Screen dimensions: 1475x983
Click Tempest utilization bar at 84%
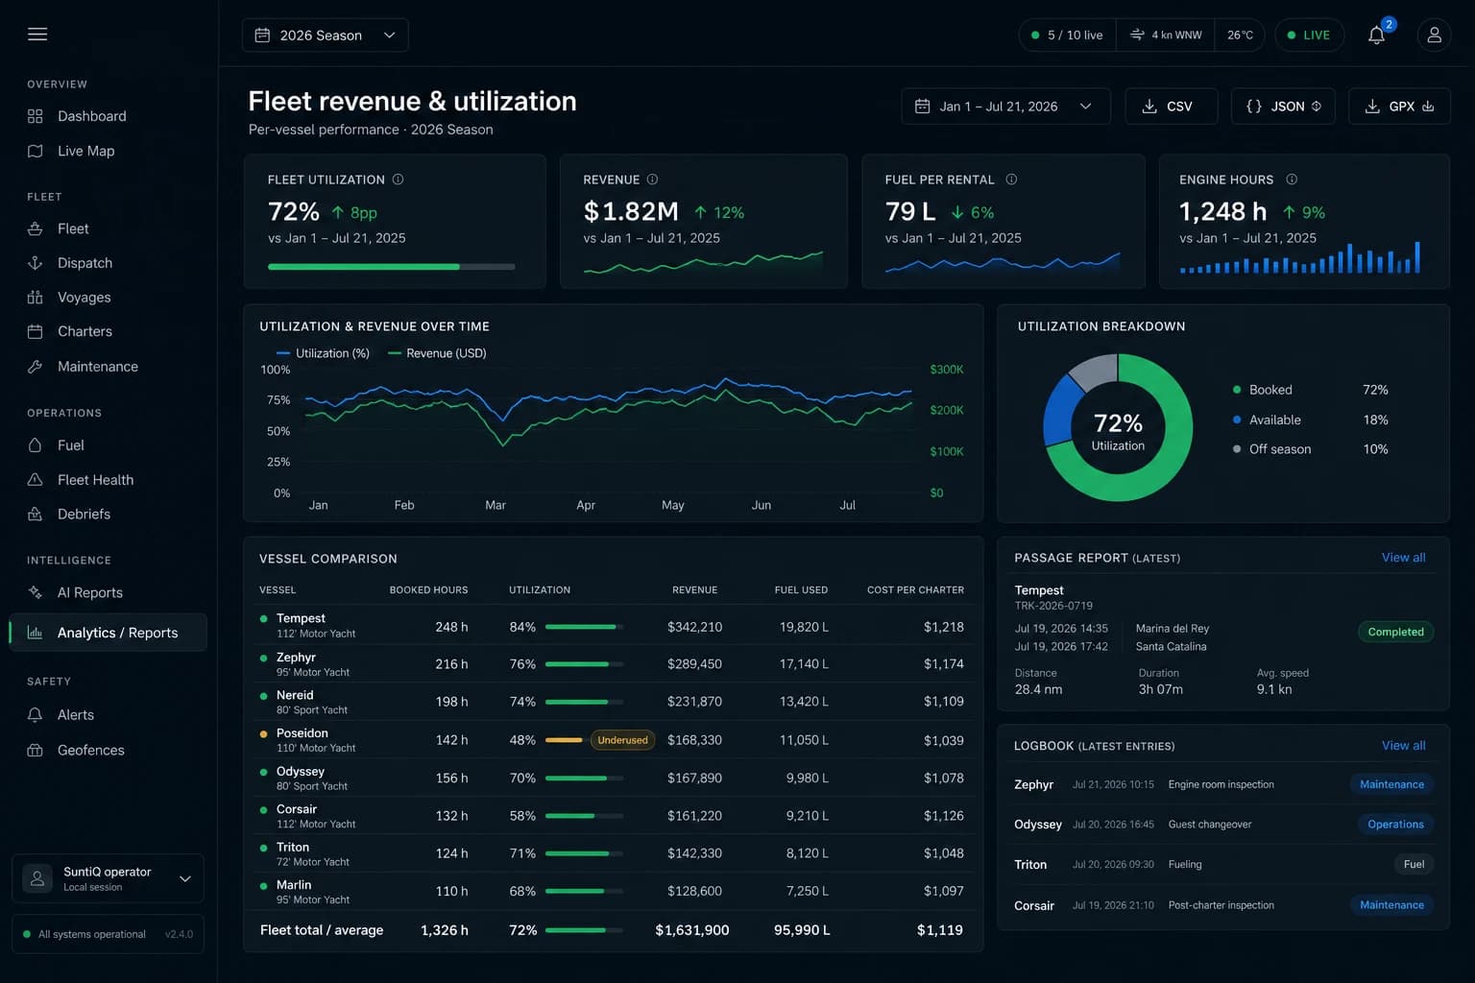click(x=584, y=627)
